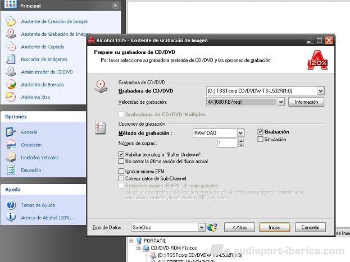Open Asistente de Creación de Imagen
The width and height of the screenshot is (350, 262).
[x=54, y=22]
